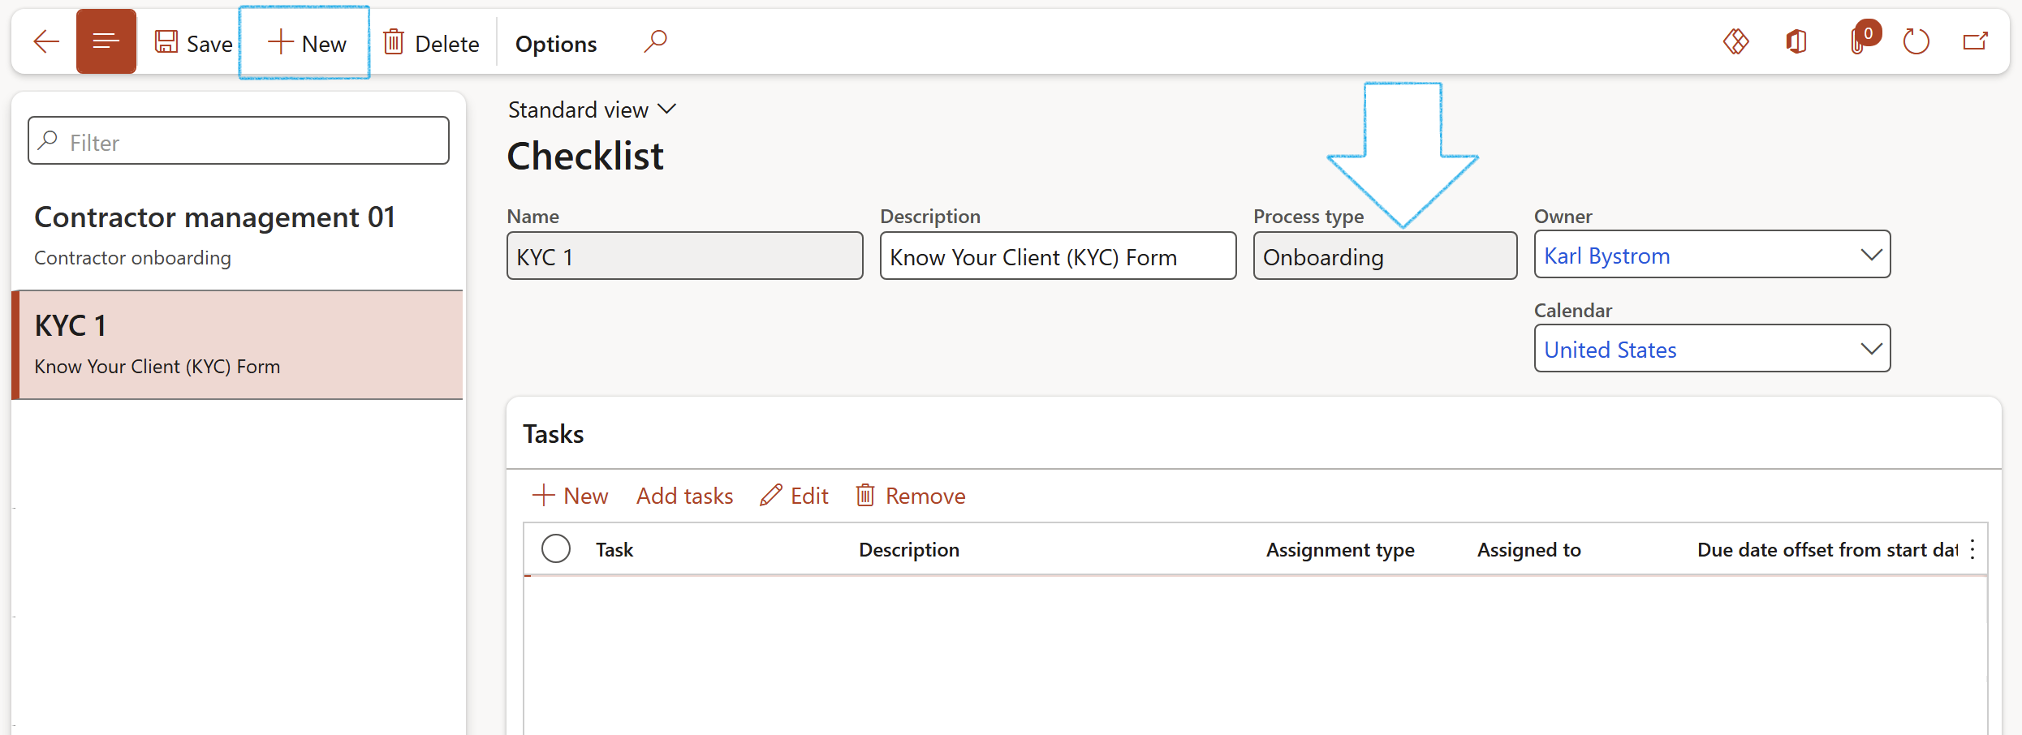The width and height of the screenshot is (2022, 735).
Task: Open form in new window icon
Action: (x=1975, y=41)
